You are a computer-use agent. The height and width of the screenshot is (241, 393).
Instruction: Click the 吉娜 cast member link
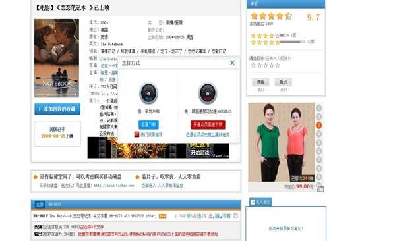click(x=112, y=79)
